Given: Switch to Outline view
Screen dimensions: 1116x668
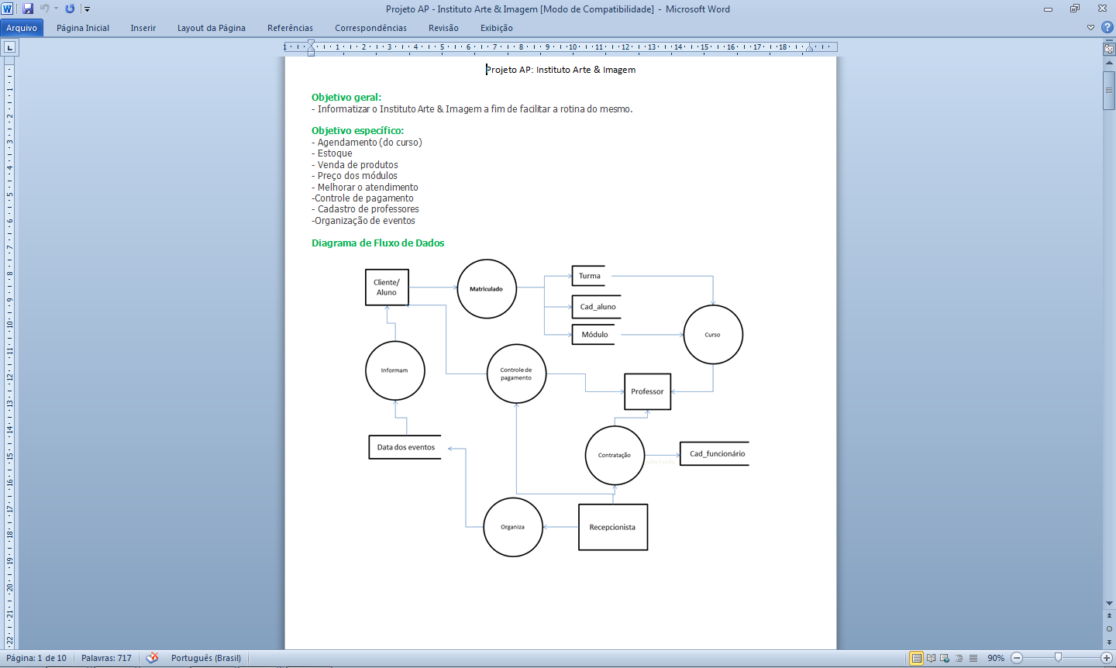Looking at the screenshot, I should (959, 658).
